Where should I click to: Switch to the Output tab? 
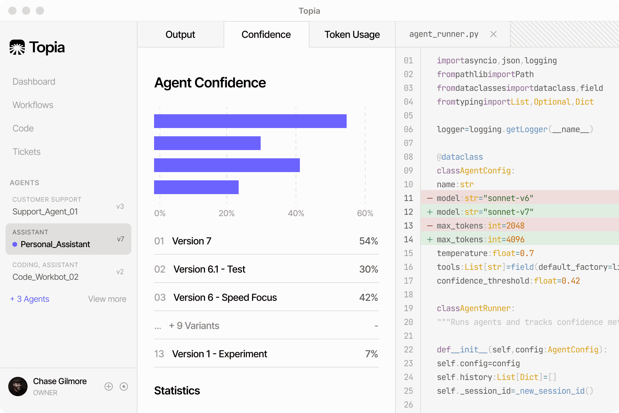[x=181, y=34]
